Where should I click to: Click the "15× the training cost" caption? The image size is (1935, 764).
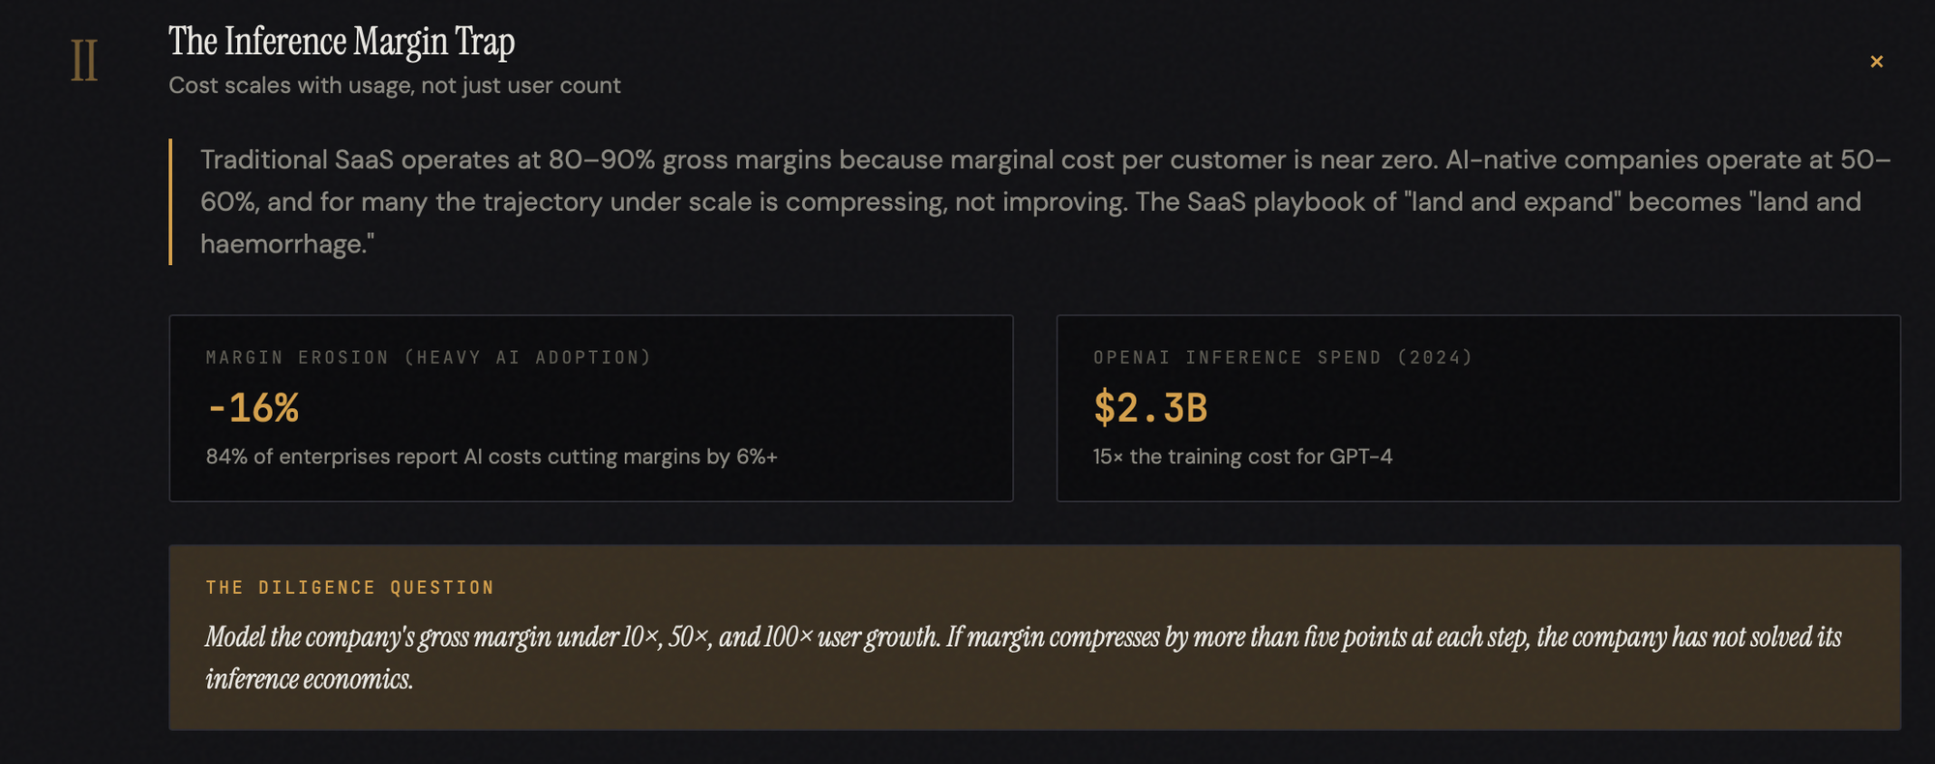[x=1242, y=456]
